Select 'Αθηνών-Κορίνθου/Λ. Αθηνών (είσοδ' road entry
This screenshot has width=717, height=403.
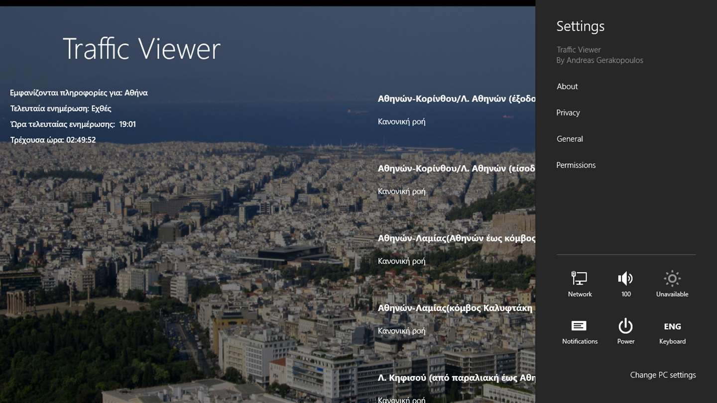click(x=457, y=169)
